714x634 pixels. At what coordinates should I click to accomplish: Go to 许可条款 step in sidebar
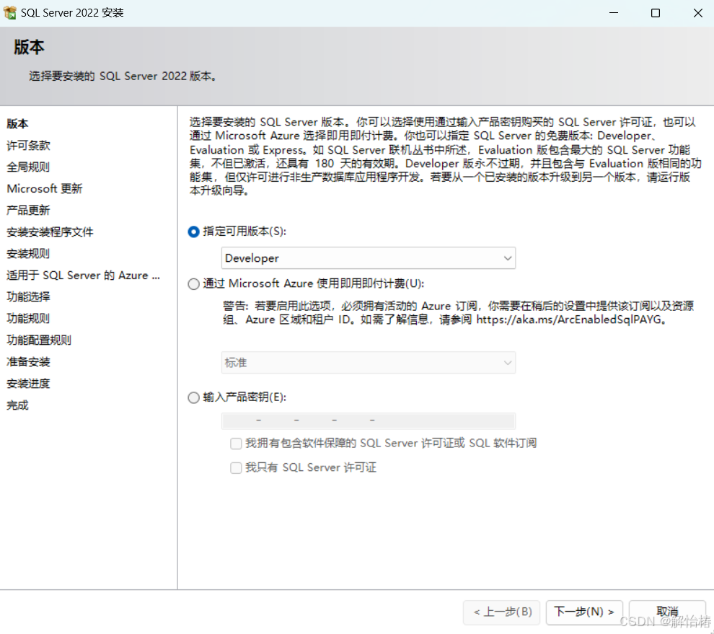[x=28, y=145]
